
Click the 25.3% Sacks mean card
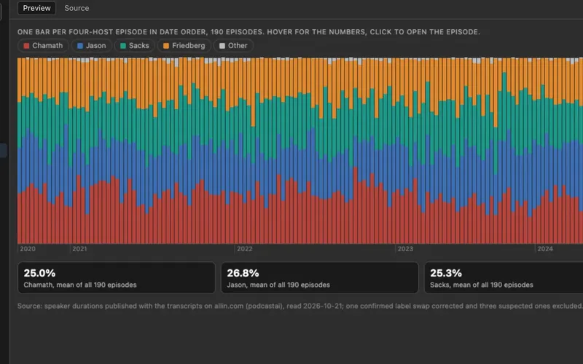pyautogui.click(x=504, y=278)
